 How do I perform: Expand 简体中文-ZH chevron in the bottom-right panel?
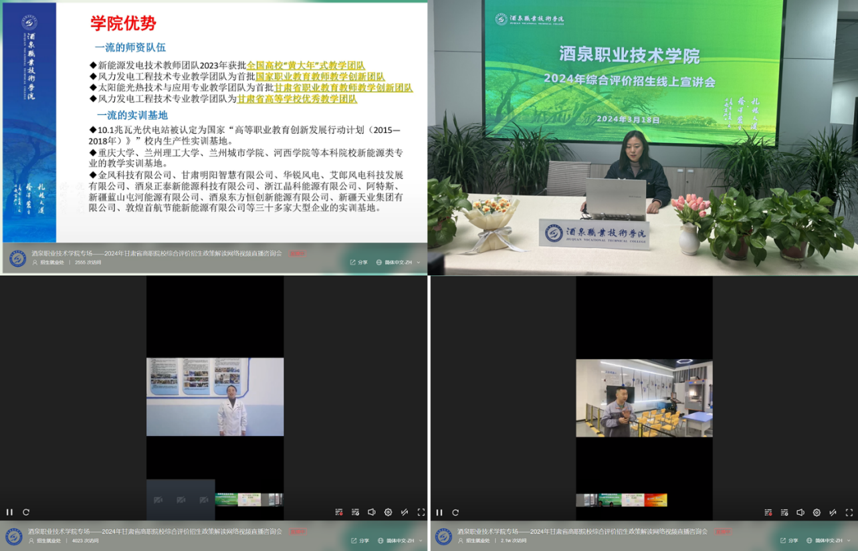pos(849,540)
